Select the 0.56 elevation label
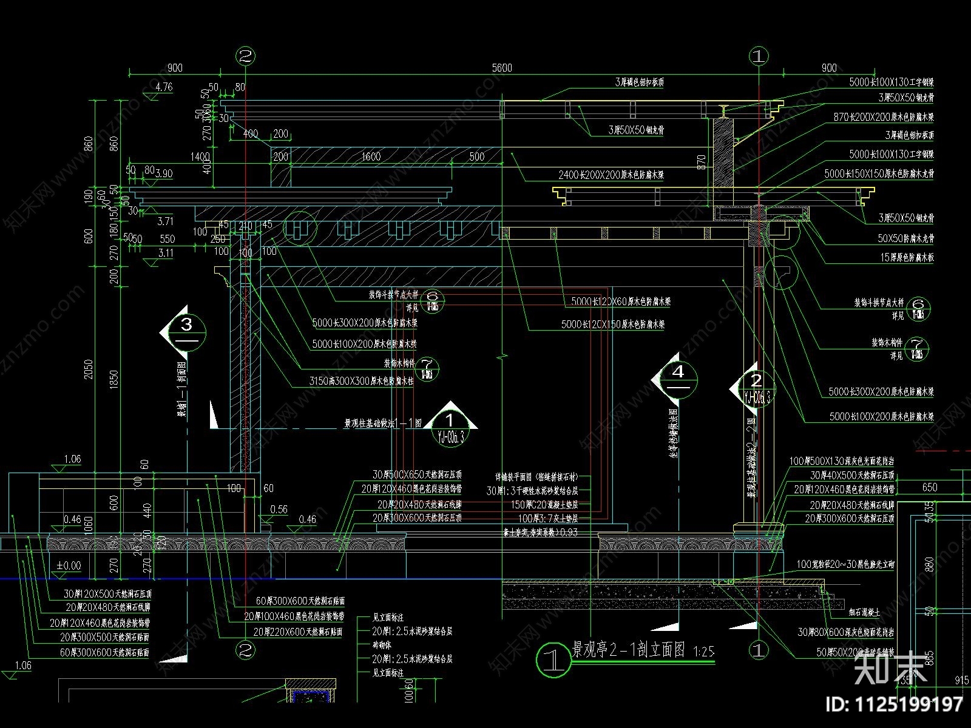Screen dimensions: 971x728 click(x=279, y=510)
